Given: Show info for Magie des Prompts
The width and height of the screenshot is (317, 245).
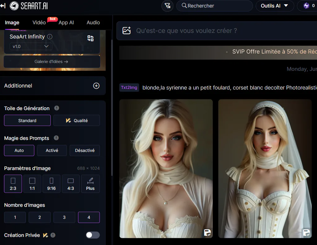Looking at the screenshot, I should 56,138.
